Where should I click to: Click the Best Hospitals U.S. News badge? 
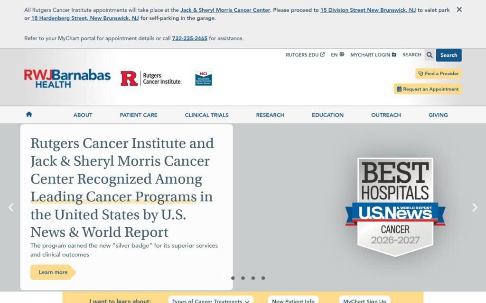click(x=395, y=206)
